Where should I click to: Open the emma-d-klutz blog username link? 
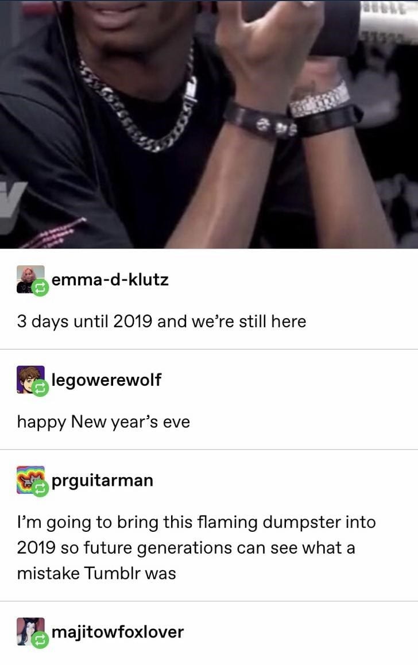[x=110, y=280]
